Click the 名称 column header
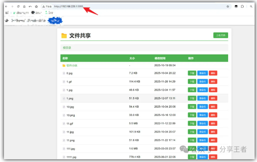Image resolution: width=257 pixels, height=162 pixels. pyautogui.click(x=65, y=58)
